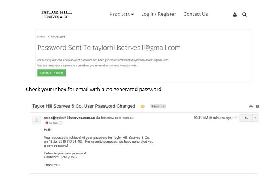Image resolution: width=274 pixels, height=182 pixels.
Task: Click the print email icon
Action: pos(251,107)
